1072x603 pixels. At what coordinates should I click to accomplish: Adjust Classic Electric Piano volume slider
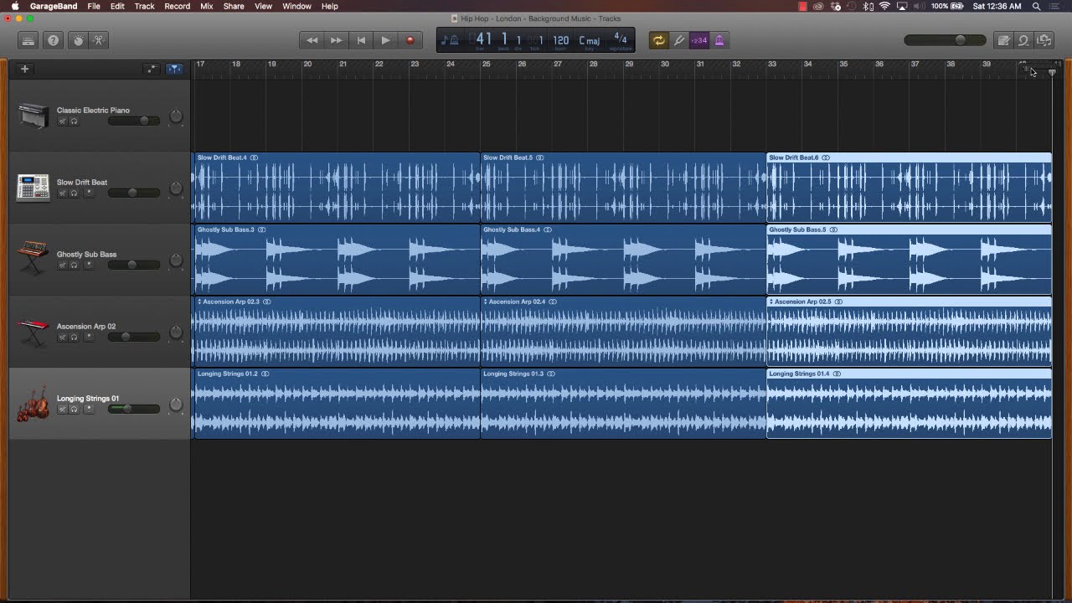click(134, 121)
